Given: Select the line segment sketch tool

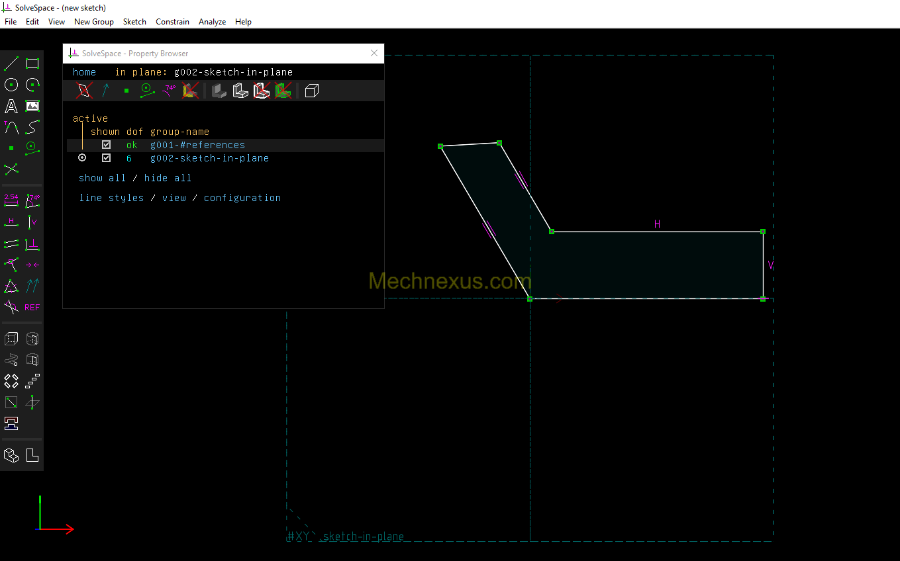Looking at the screenshot, I should tap(11, 64).
